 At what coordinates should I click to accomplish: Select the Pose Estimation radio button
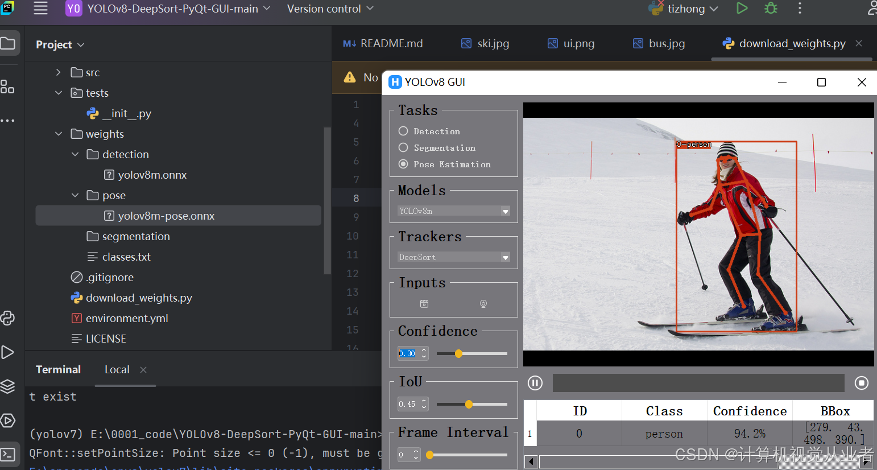(x=403, y=164)
